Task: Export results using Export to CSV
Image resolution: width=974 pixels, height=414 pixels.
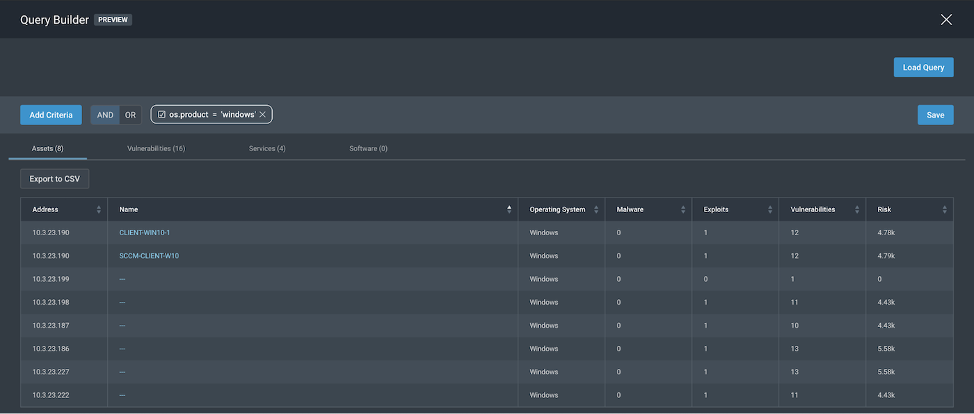Action: pos(54,179)
